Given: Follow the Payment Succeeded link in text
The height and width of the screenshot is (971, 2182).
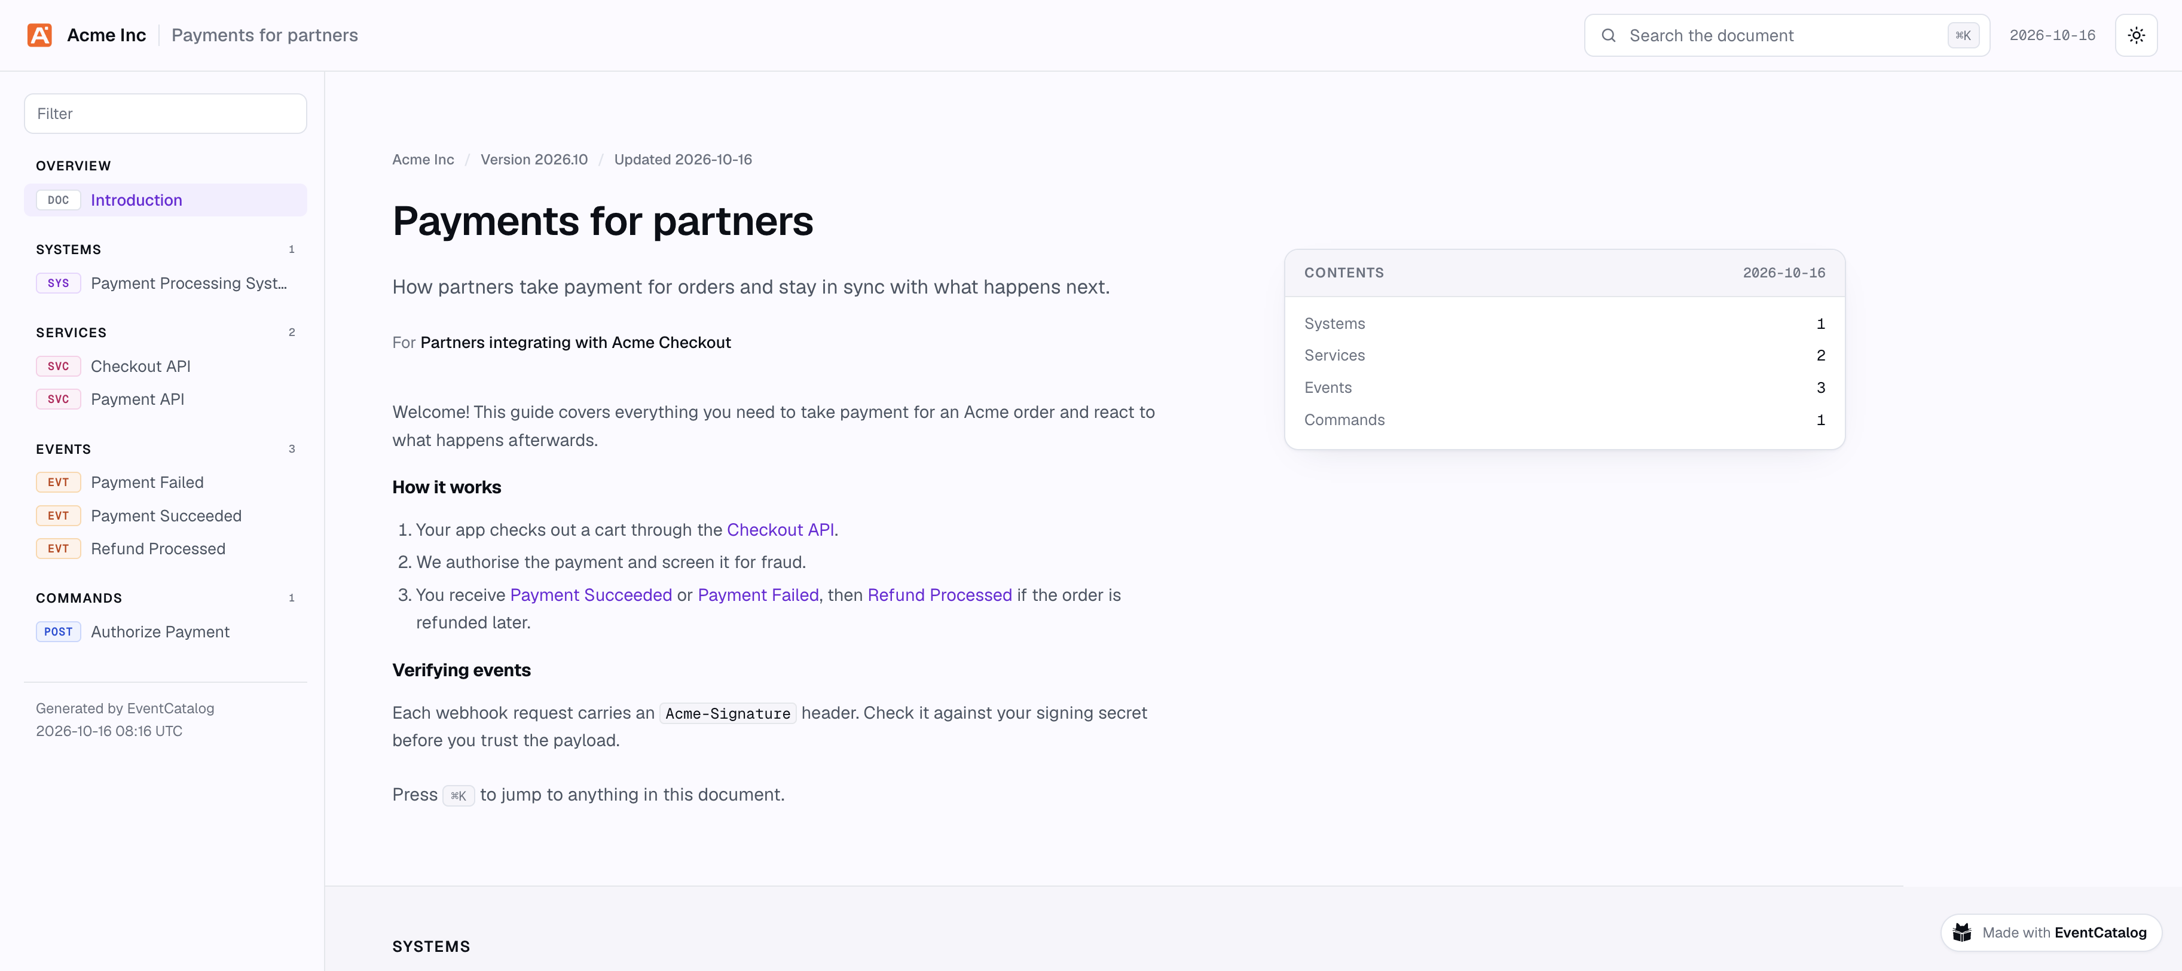Looking at the screenshot, I should (x=591, y=595).
